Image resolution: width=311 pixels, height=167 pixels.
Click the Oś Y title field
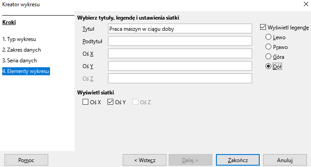(180, 66)
